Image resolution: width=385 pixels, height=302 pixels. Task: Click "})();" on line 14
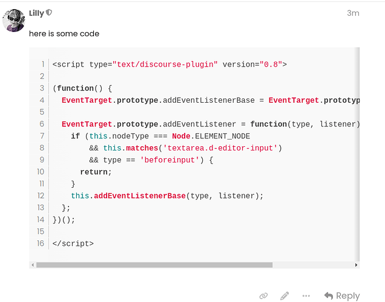(x=64, y=220)
